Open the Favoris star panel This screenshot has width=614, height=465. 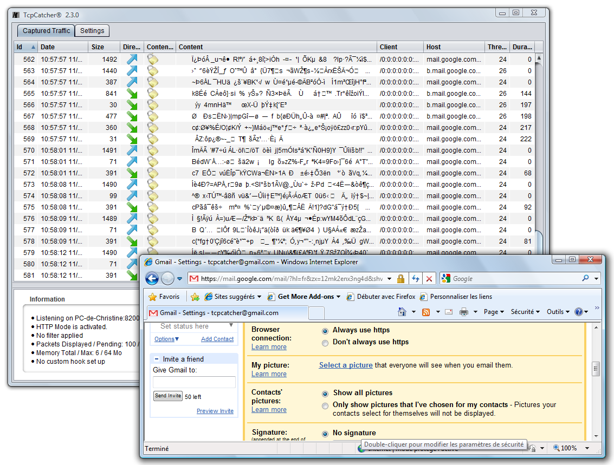click(164, 297)
